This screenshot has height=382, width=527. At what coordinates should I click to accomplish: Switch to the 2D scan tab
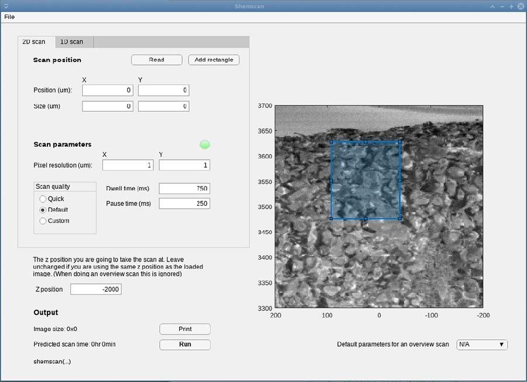(x=34, y=42)
